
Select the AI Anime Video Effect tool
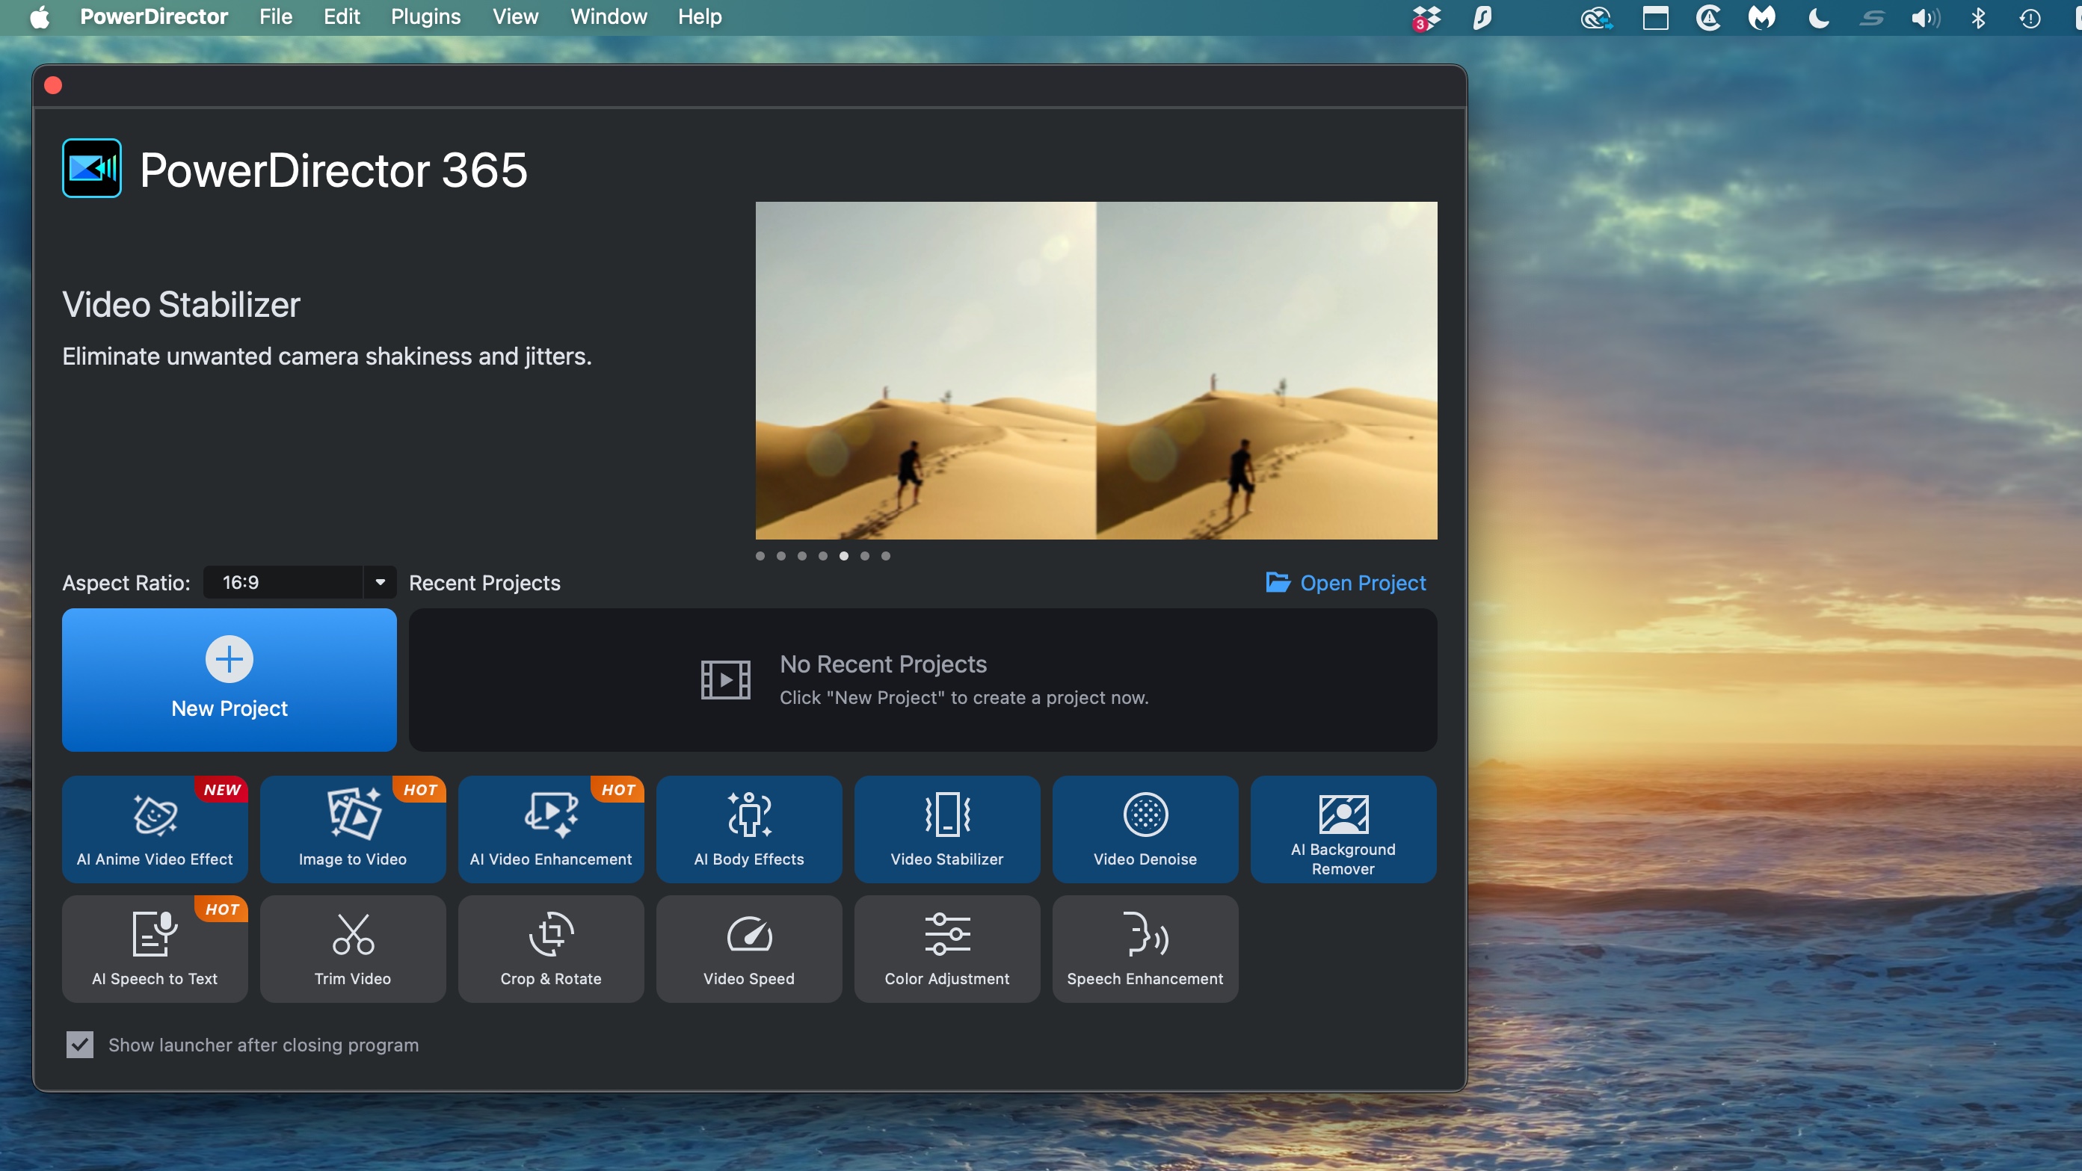[x=154, y=829]
